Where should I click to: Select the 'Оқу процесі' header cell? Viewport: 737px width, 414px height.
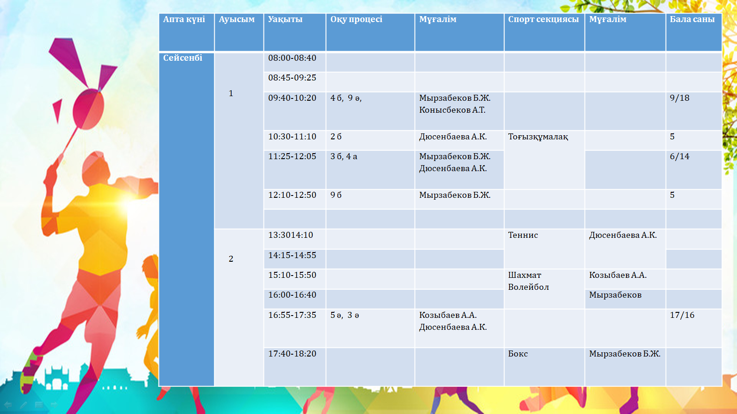click(370, 32)
